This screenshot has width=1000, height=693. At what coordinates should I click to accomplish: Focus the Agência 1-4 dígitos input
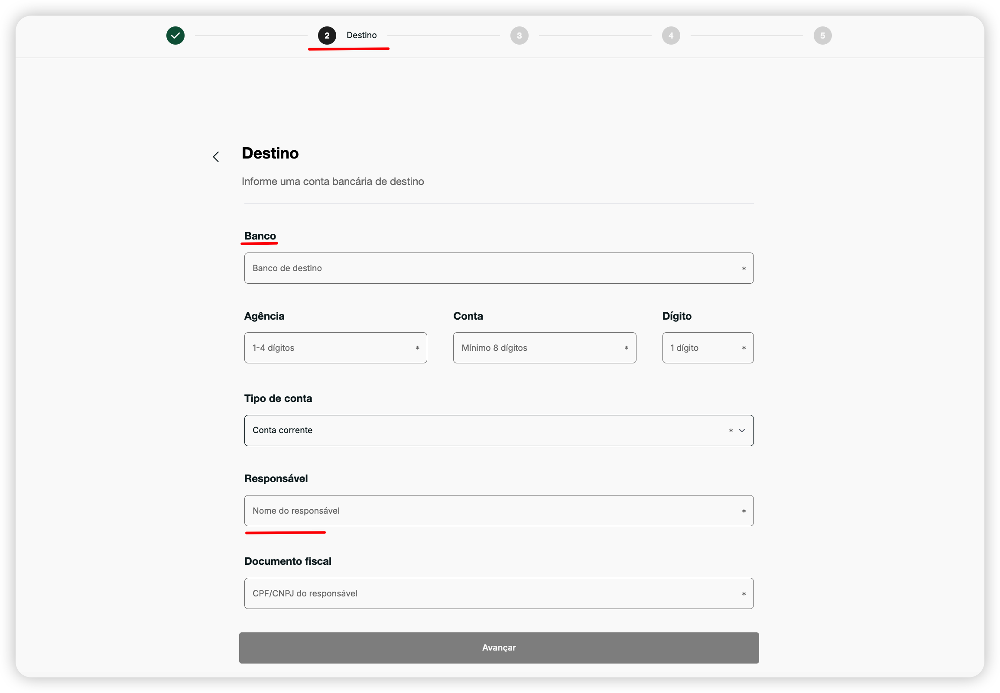pos(330,348)
